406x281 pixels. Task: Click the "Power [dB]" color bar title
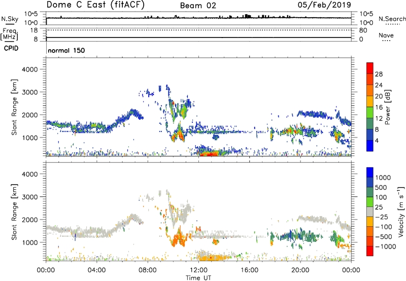click(x=387, y=107)
